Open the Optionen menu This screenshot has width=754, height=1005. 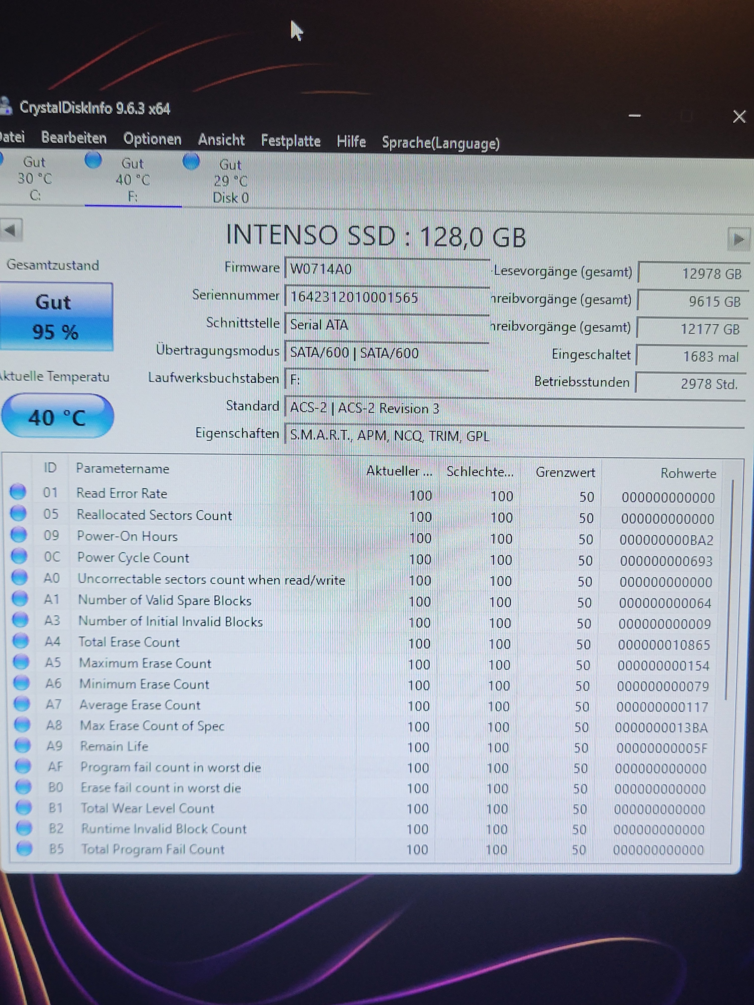[x=152, y=139]
